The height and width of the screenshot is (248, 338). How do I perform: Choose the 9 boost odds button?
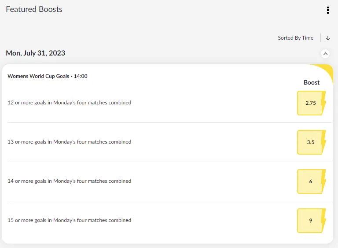(310, 221)
